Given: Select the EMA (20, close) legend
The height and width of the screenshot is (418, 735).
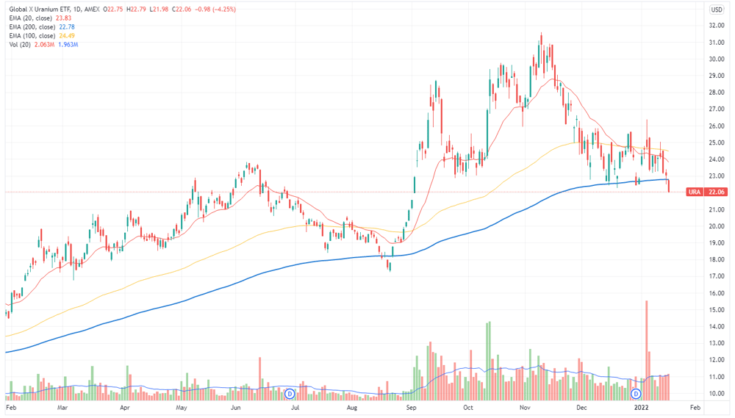Looking at the screenshot, I should (31, 18).
